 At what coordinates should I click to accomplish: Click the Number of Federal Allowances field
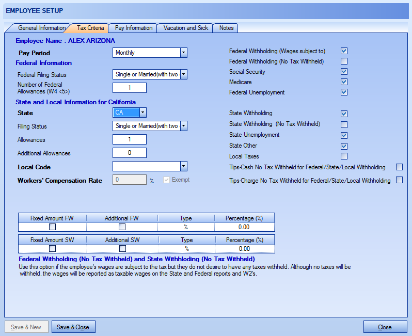[130, 88]
